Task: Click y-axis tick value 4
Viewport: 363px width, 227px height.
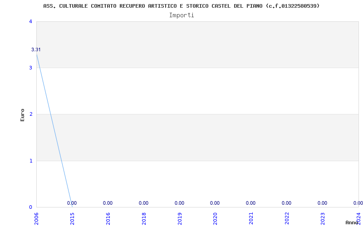Action: pos(30,21)
